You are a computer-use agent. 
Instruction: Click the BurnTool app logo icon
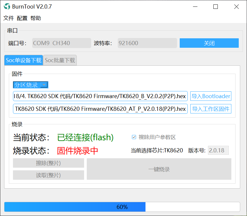[7, 6]
